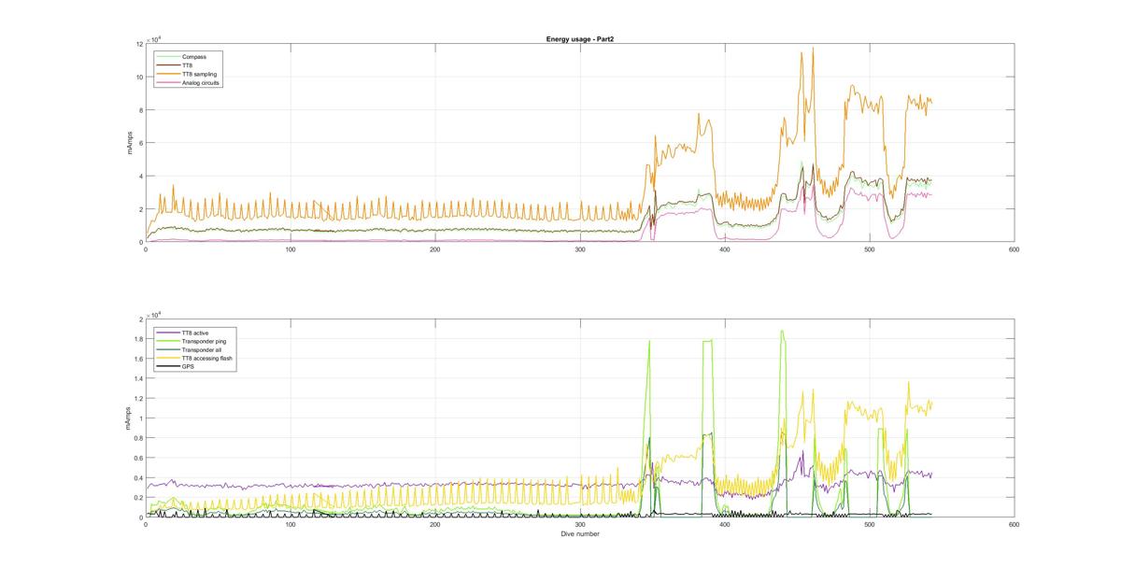Click the "1.4" y-axis tick of bottom plot
1121x581 pixels.
coord(138,378)
